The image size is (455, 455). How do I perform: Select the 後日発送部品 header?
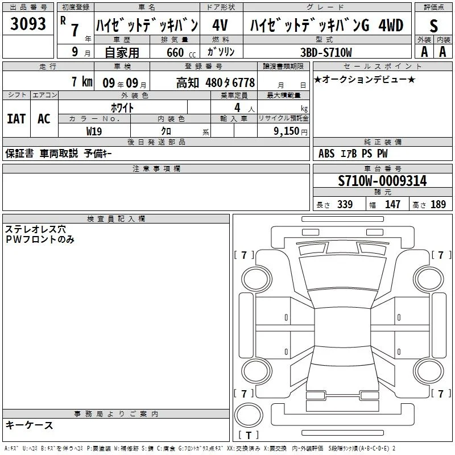(x=156, y=142)
